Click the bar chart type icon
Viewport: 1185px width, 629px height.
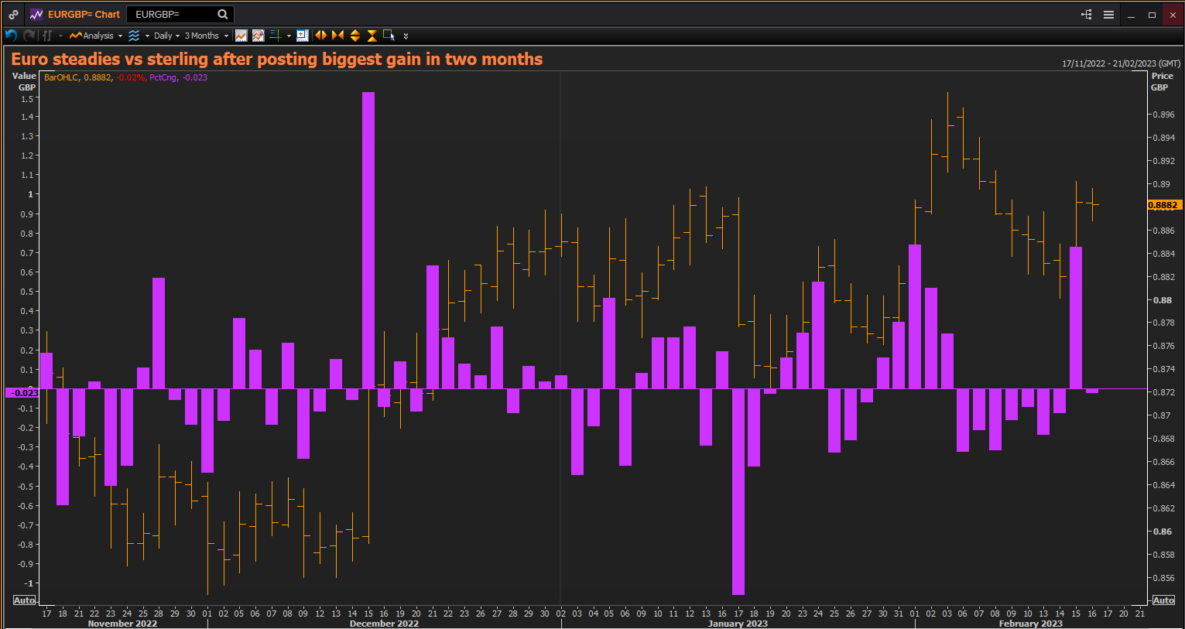[46, 36]
